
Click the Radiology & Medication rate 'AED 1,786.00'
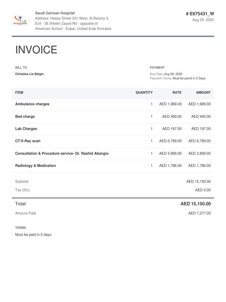[170, 166]
